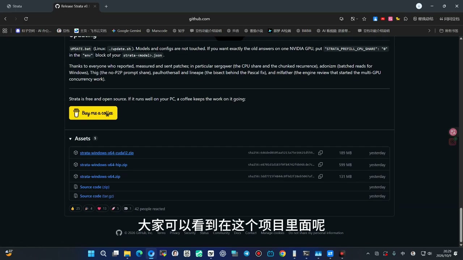Go back to previous page
The image size is (463, 260).
click(x=5, y=19)
